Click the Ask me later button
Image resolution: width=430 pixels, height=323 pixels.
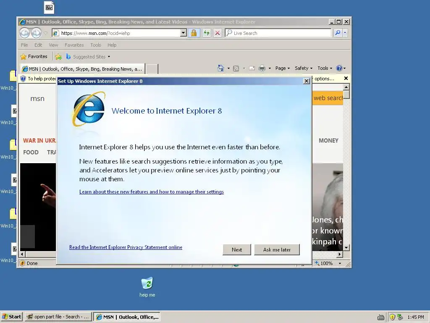pyautogui.click(x=277, y=250)
